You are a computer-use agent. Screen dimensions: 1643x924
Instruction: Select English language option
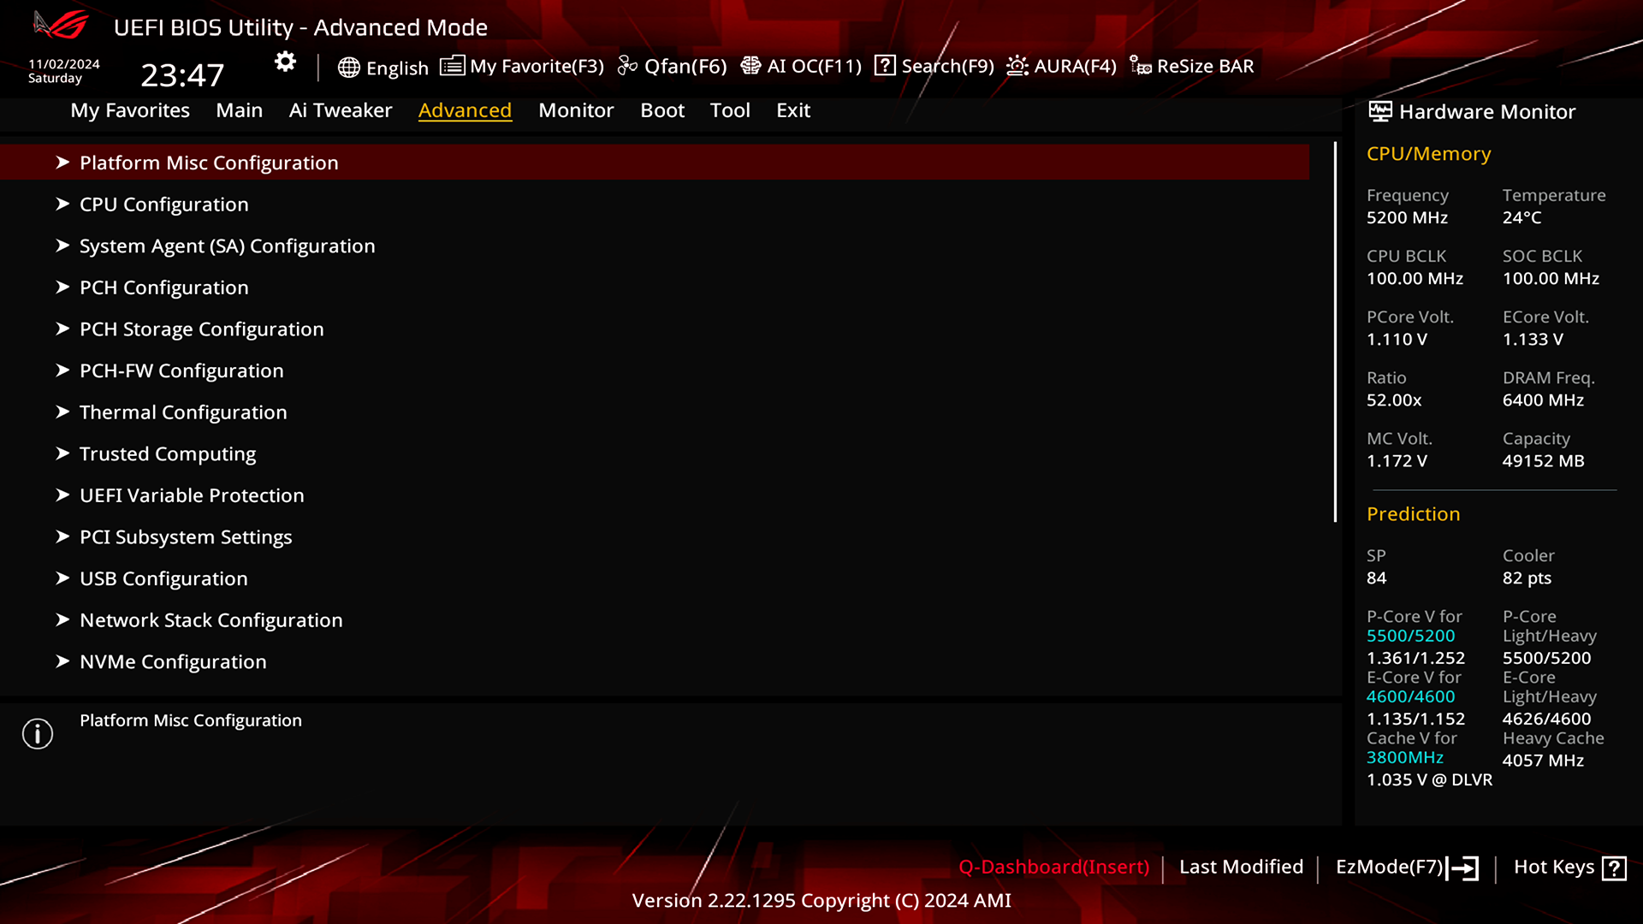[383, 65]
